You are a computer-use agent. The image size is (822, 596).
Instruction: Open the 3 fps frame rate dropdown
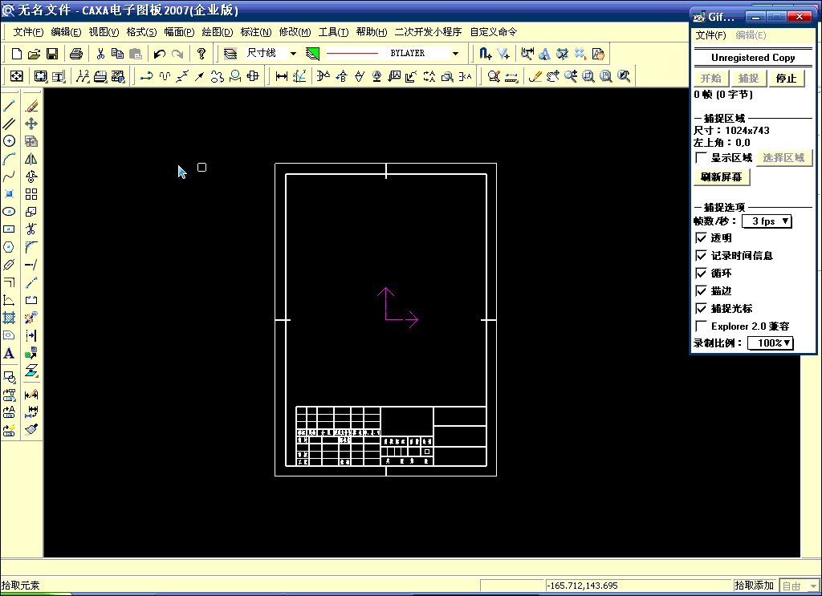pyautogui.click(x=767, y=221)
